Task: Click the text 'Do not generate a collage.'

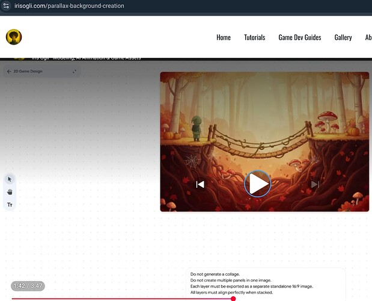Action: (215, 274)
